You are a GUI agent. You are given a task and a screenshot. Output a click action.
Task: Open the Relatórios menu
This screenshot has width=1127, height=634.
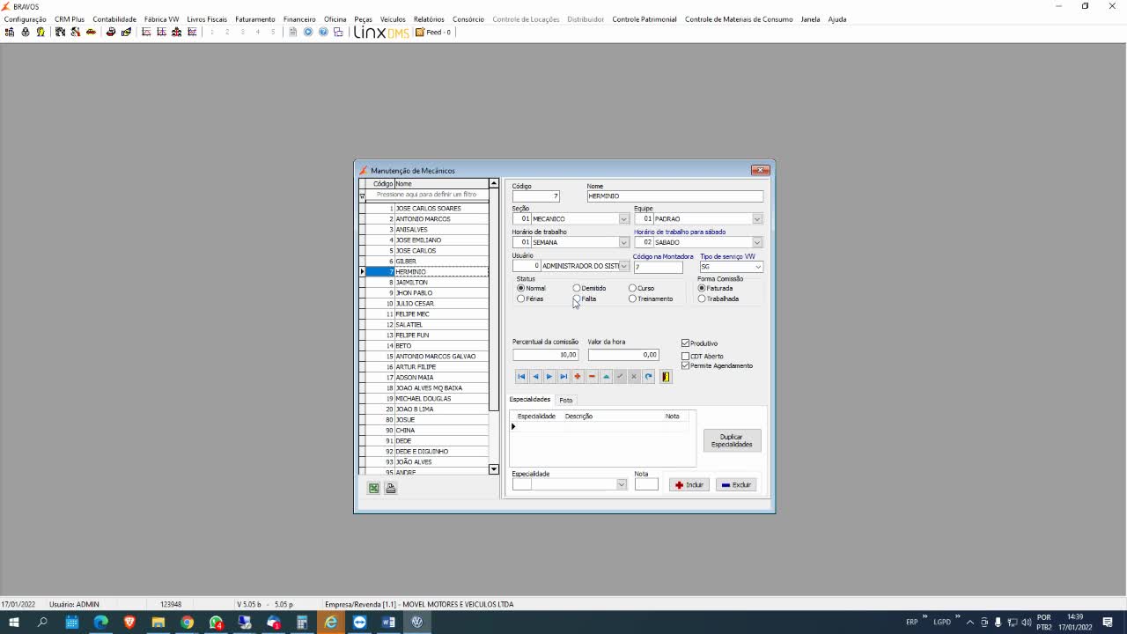(429, 18)
